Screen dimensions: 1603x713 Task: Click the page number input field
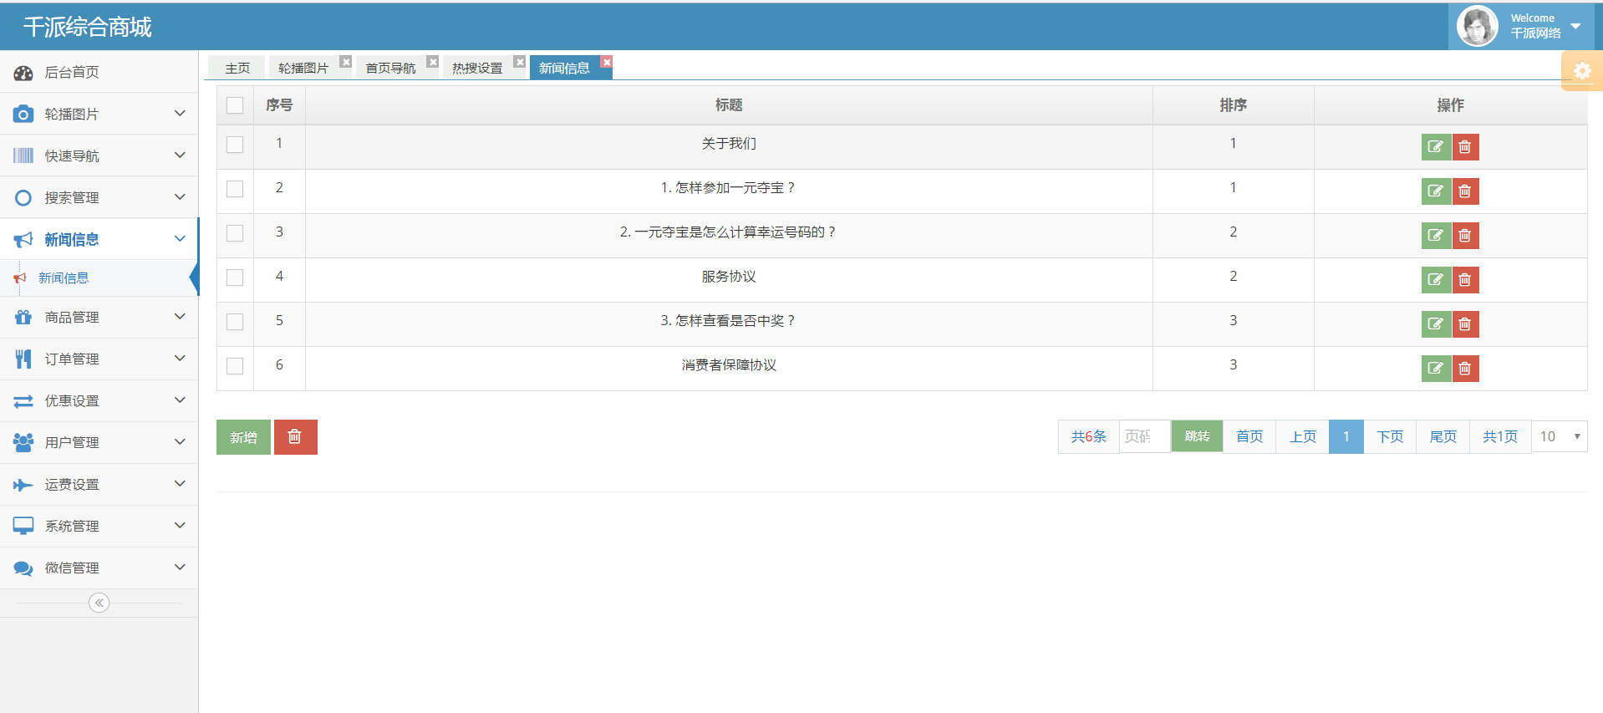(1143, 436)
